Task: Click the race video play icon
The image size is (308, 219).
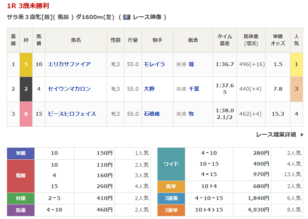Action: tap(126, 17)
